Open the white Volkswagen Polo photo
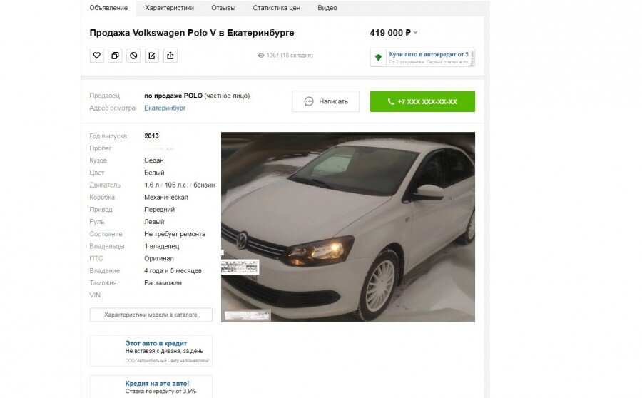 [x=348, y=227]
